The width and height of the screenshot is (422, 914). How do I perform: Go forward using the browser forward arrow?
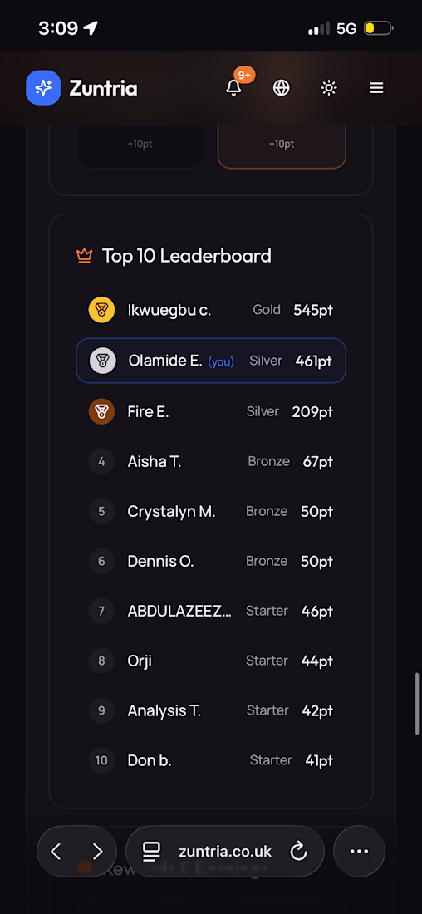[97, 852]
